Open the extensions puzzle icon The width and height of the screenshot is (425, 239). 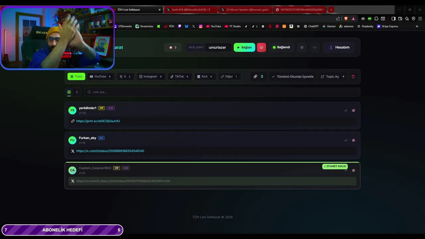376,19
